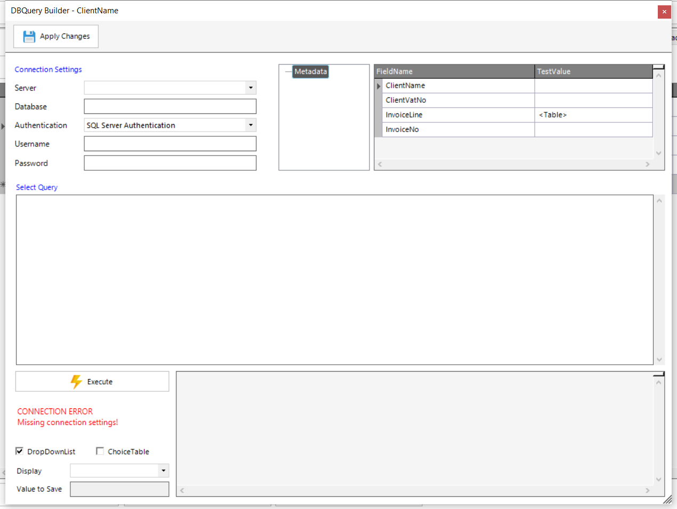Click inside the Select Query text area
Image resolution: width=677 pixels, height=509 pixels.
334,280
